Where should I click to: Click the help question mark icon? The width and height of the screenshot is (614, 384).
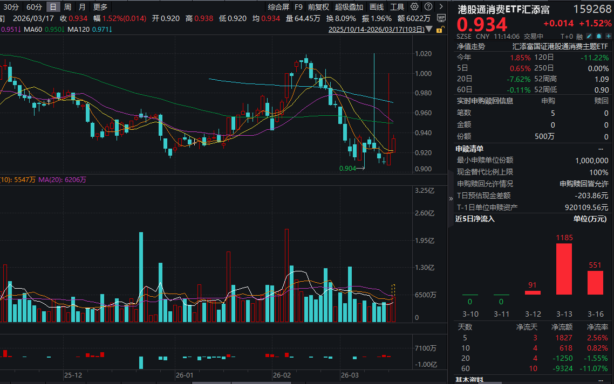tap(427, 7)
